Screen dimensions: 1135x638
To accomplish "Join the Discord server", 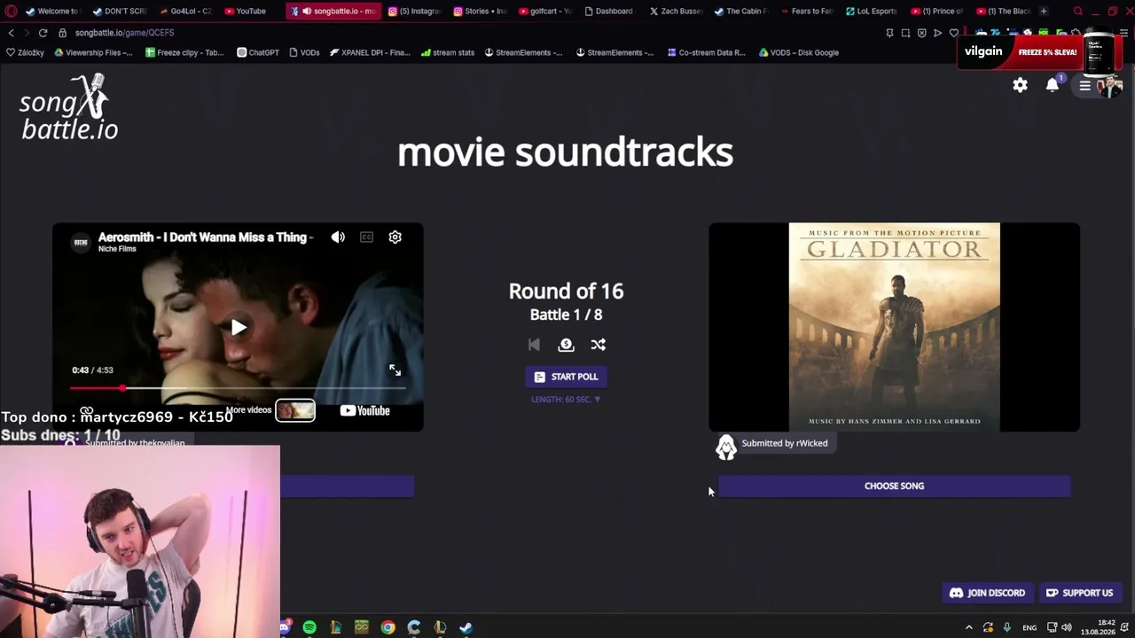I will [987, 593].
